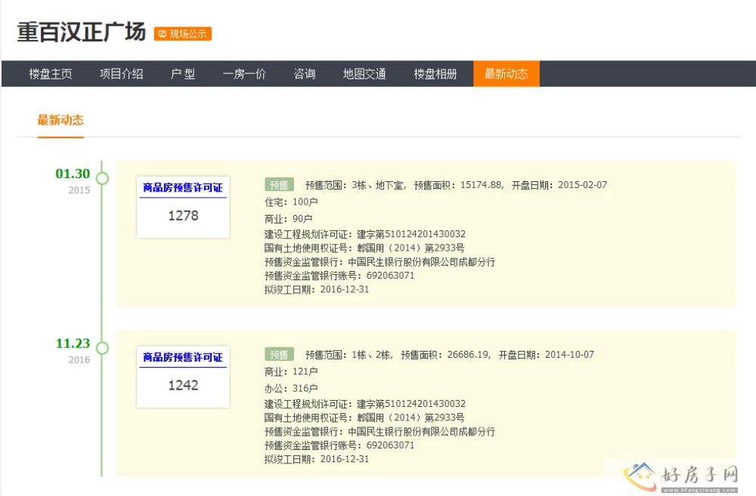Click the 11.23 timeline circle marker
Image resolution: width=756 pixels, height=496 pixels.
(102, 348)
